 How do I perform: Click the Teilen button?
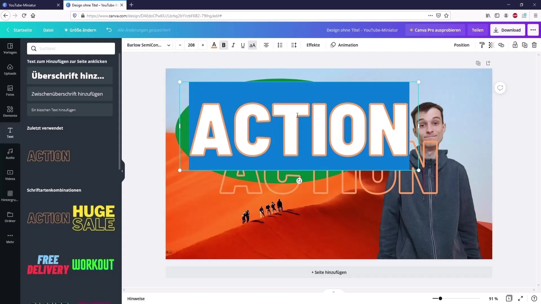478,30
